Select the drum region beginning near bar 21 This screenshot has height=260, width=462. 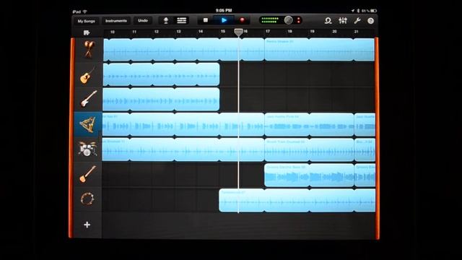[365, 149]
